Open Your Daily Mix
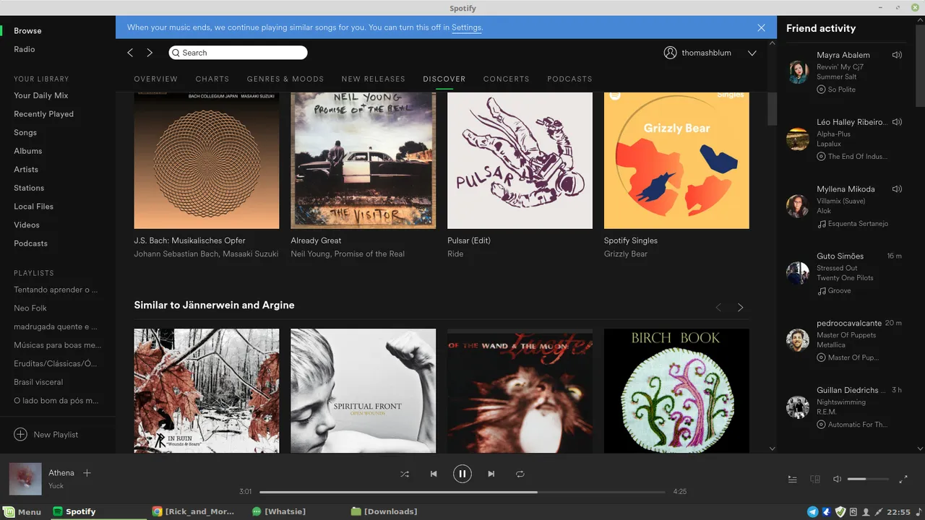This screenshot has width=925, height=520. (x=41, y=95)
